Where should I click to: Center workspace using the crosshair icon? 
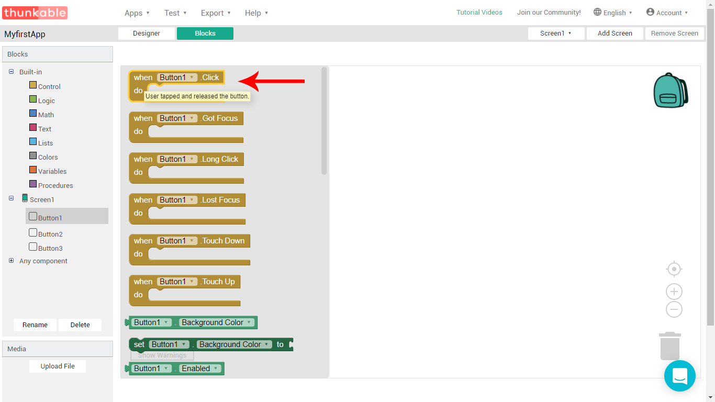click(674, 269)
